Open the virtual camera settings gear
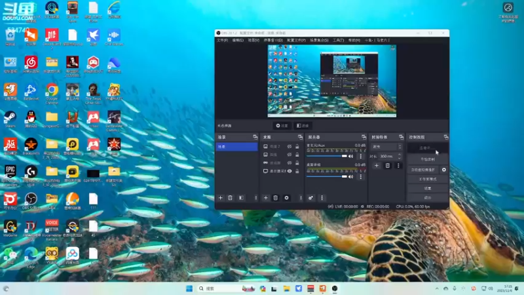The height and width of the screenshot is (295, 524). 444,169
